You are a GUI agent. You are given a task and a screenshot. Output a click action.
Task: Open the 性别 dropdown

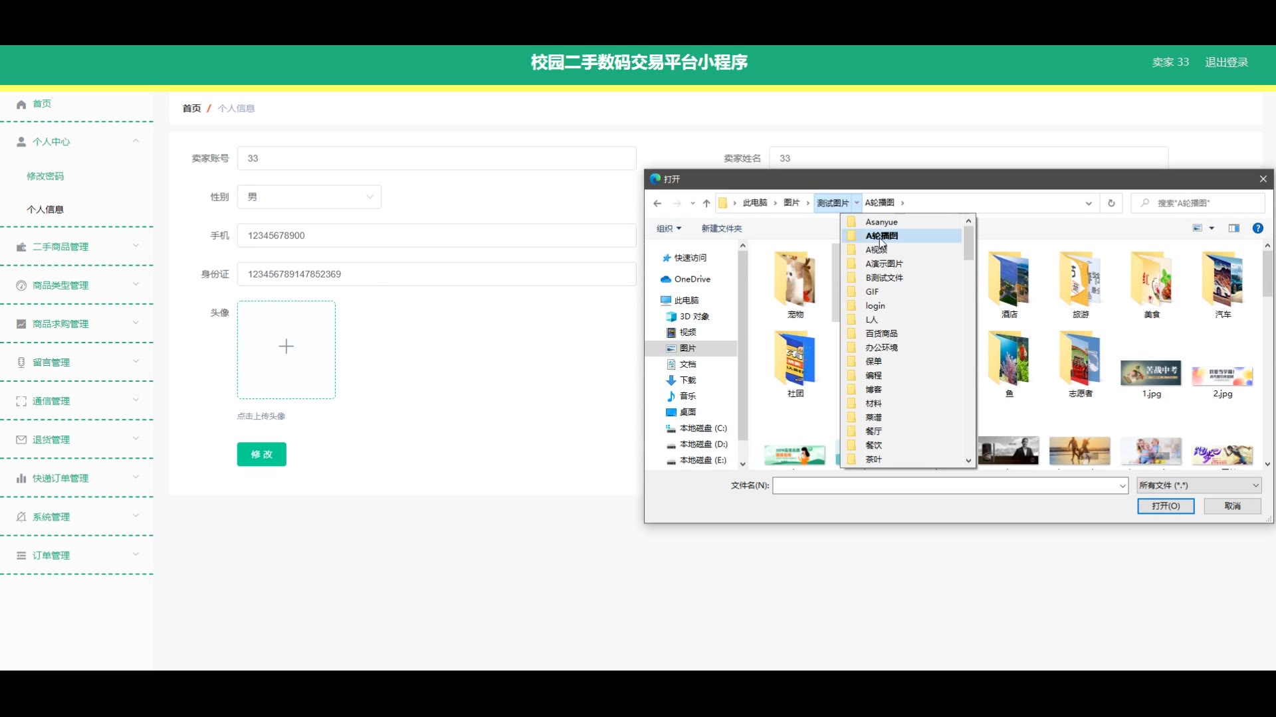pyautogui.click(x=309, y=197)
